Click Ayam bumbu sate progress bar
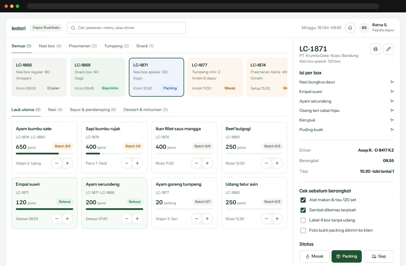Image resolution: width=406 pixels, height=266 pixels. (45, 154)
